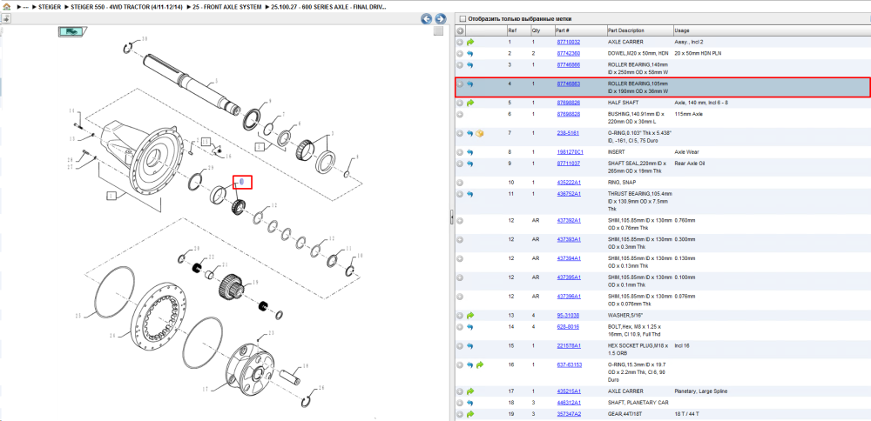This screenshot has height=421, width=871.
Task: Mark the round selector for SHIM 0.076mm row
Action: [460, 297]
